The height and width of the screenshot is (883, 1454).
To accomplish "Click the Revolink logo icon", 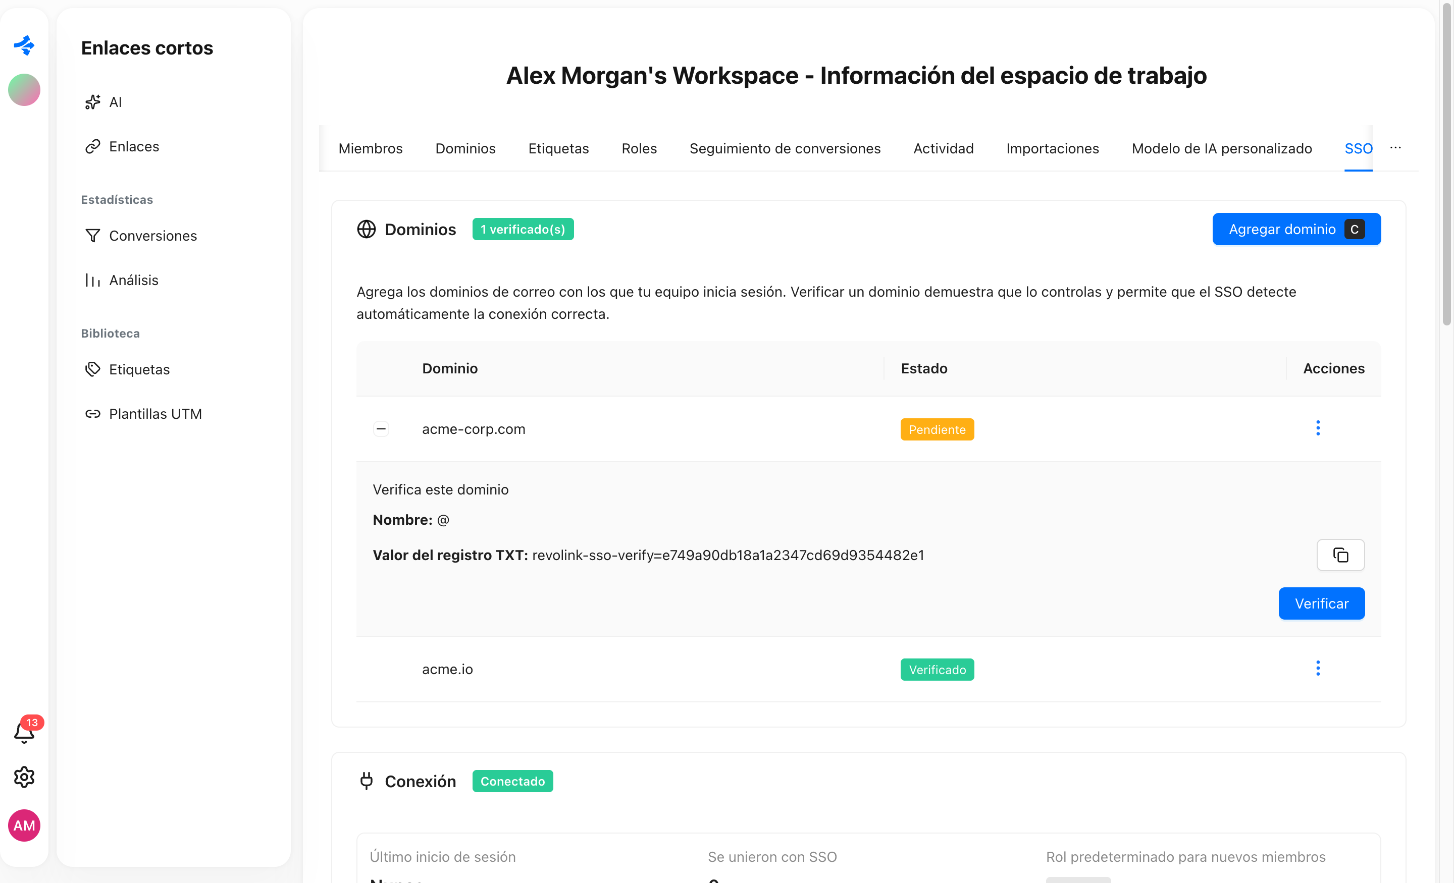I will point(24,45).
